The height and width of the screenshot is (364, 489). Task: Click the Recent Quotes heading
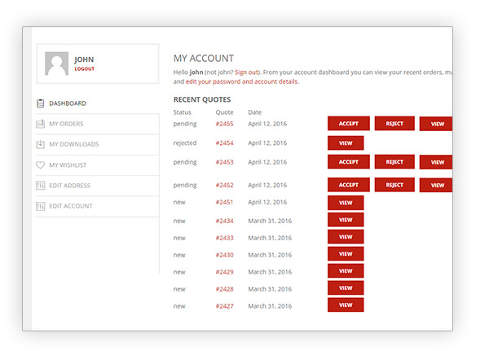(202, 99)
